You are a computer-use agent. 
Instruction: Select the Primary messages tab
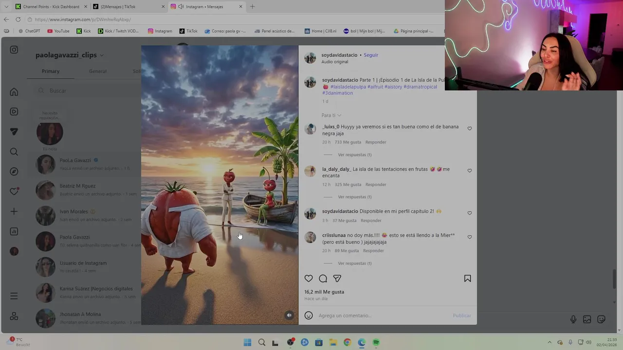click(51, 71)
